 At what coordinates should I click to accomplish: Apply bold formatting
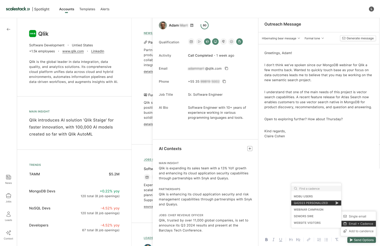(266, 240)
